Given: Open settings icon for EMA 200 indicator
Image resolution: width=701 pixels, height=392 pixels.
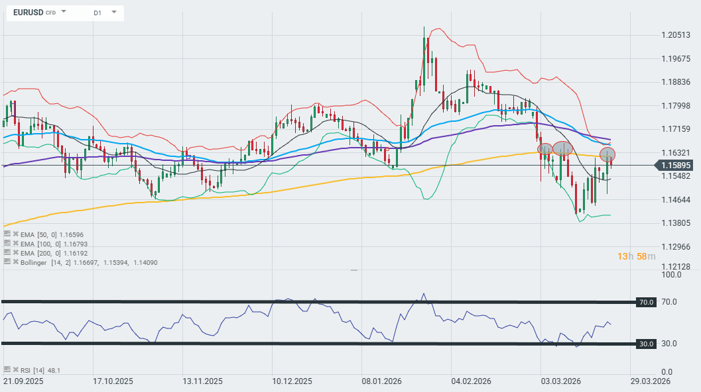Looking at the screenshot, I should (7, 253).
